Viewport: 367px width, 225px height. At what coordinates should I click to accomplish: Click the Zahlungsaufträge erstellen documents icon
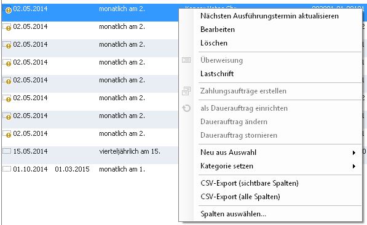pos(186,91)
